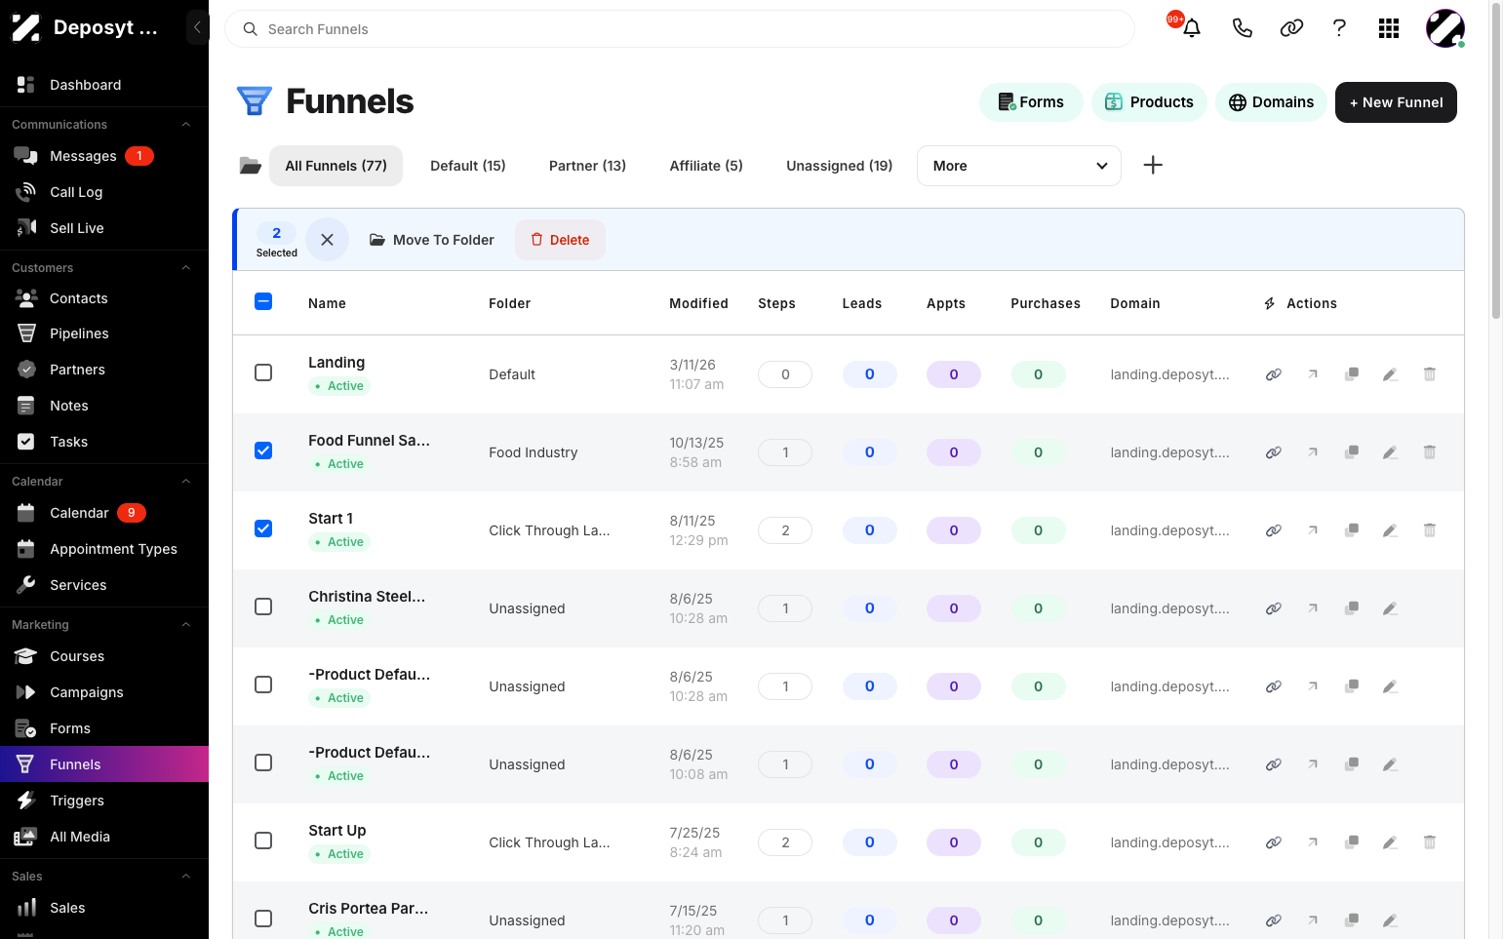
Task: Check the Christina Steel checkbox
Action: tap(263, 606)
